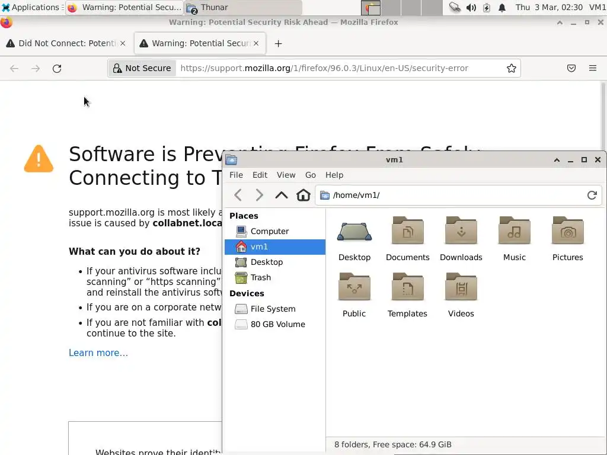The width and height of the screenshot is (607, 455).
Task: Click the '8 folders, Free space' status text
Action: (x=393, y=444)
